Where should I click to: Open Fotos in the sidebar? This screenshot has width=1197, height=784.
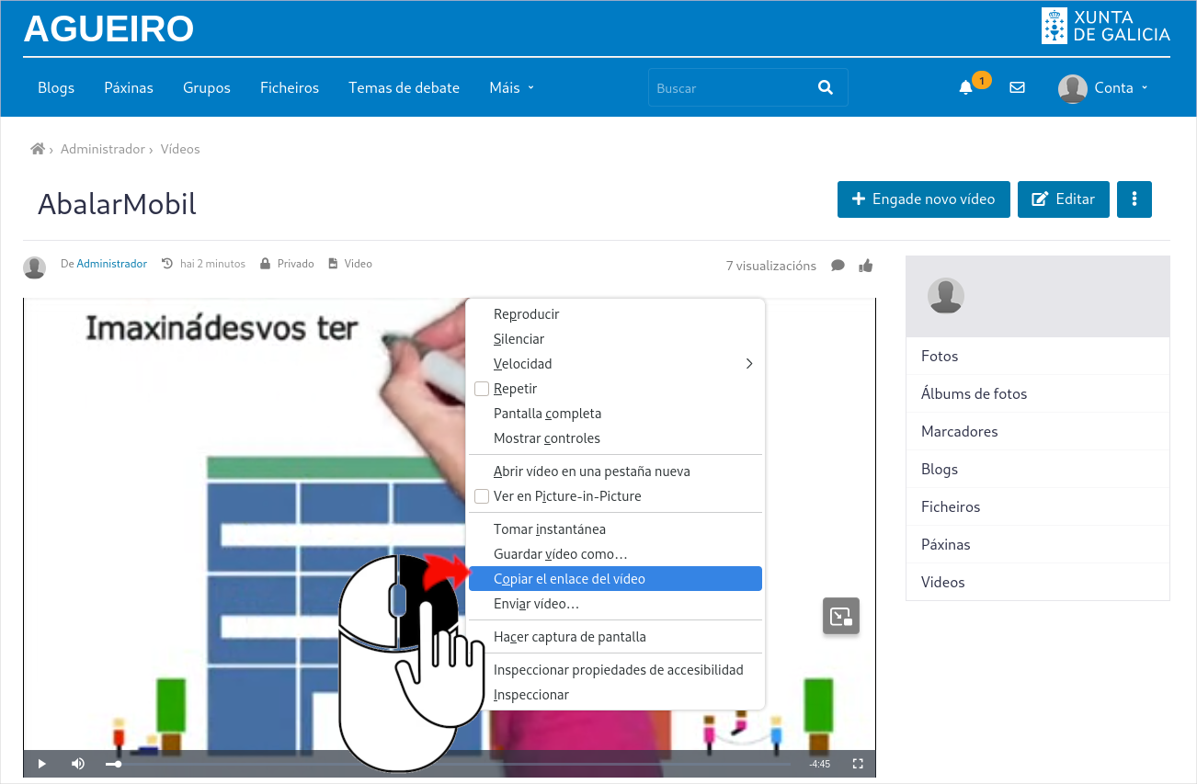[x=1038, y=356]
